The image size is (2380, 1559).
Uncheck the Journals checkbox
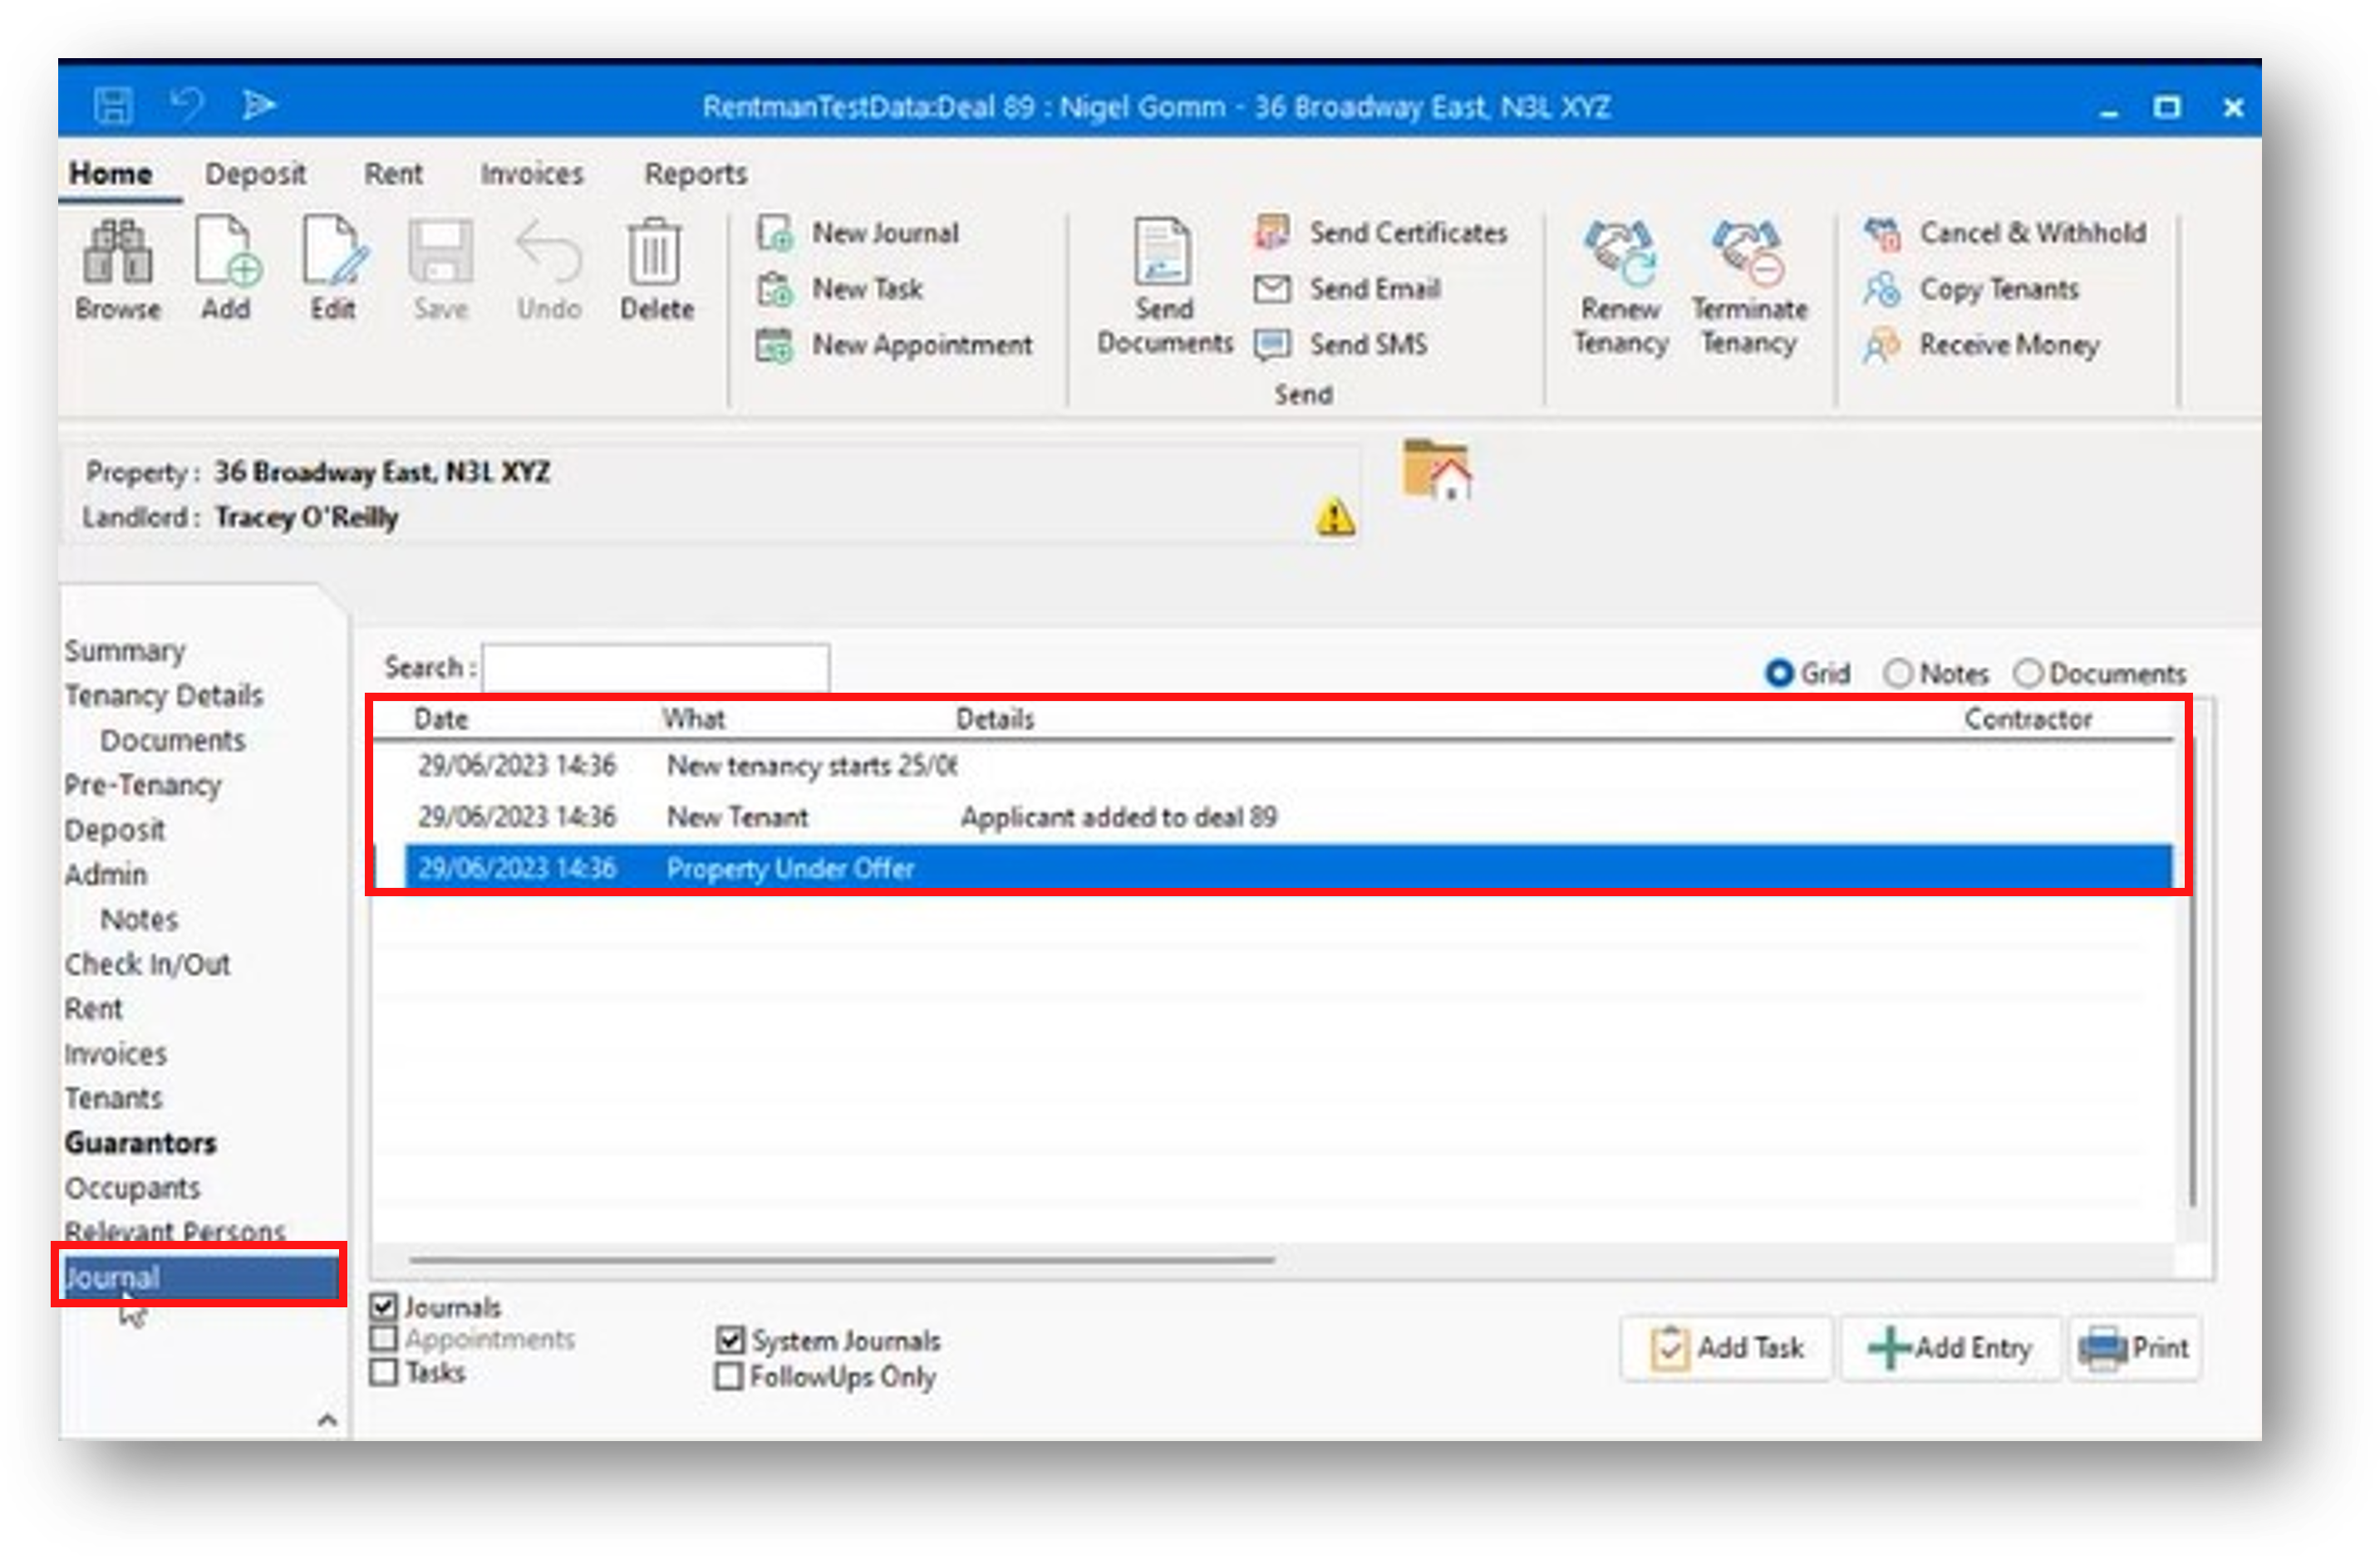384,1307
